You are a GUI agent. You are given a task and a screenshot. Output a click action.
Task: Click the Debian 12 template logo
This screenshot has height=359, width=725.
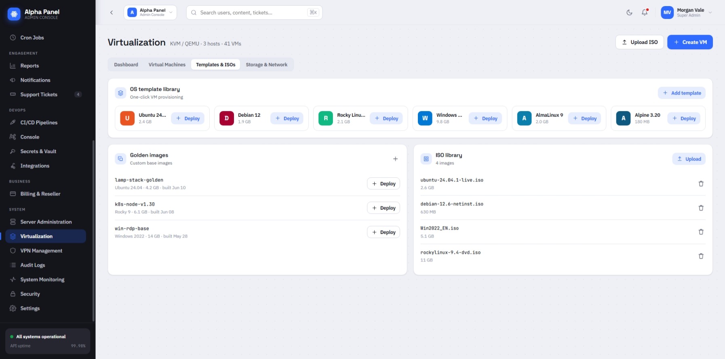pos(227,118)
